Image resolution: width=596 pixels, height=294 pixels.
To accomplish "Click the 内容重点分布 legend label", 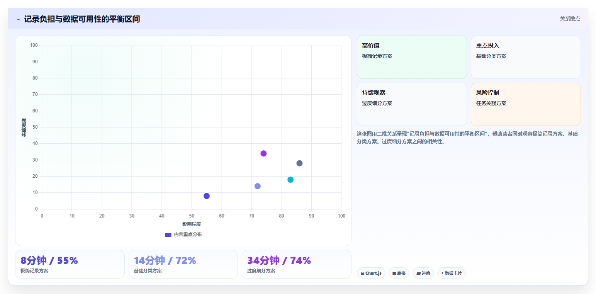I will point(188,235).
